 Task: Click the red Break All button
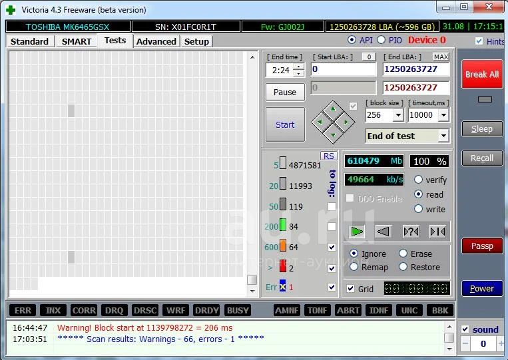pyautogui.click(x=482, y=74)
